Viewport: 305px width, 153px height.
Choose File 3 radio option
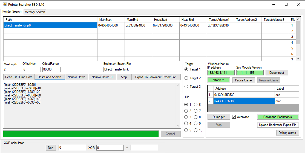[186, 117]
